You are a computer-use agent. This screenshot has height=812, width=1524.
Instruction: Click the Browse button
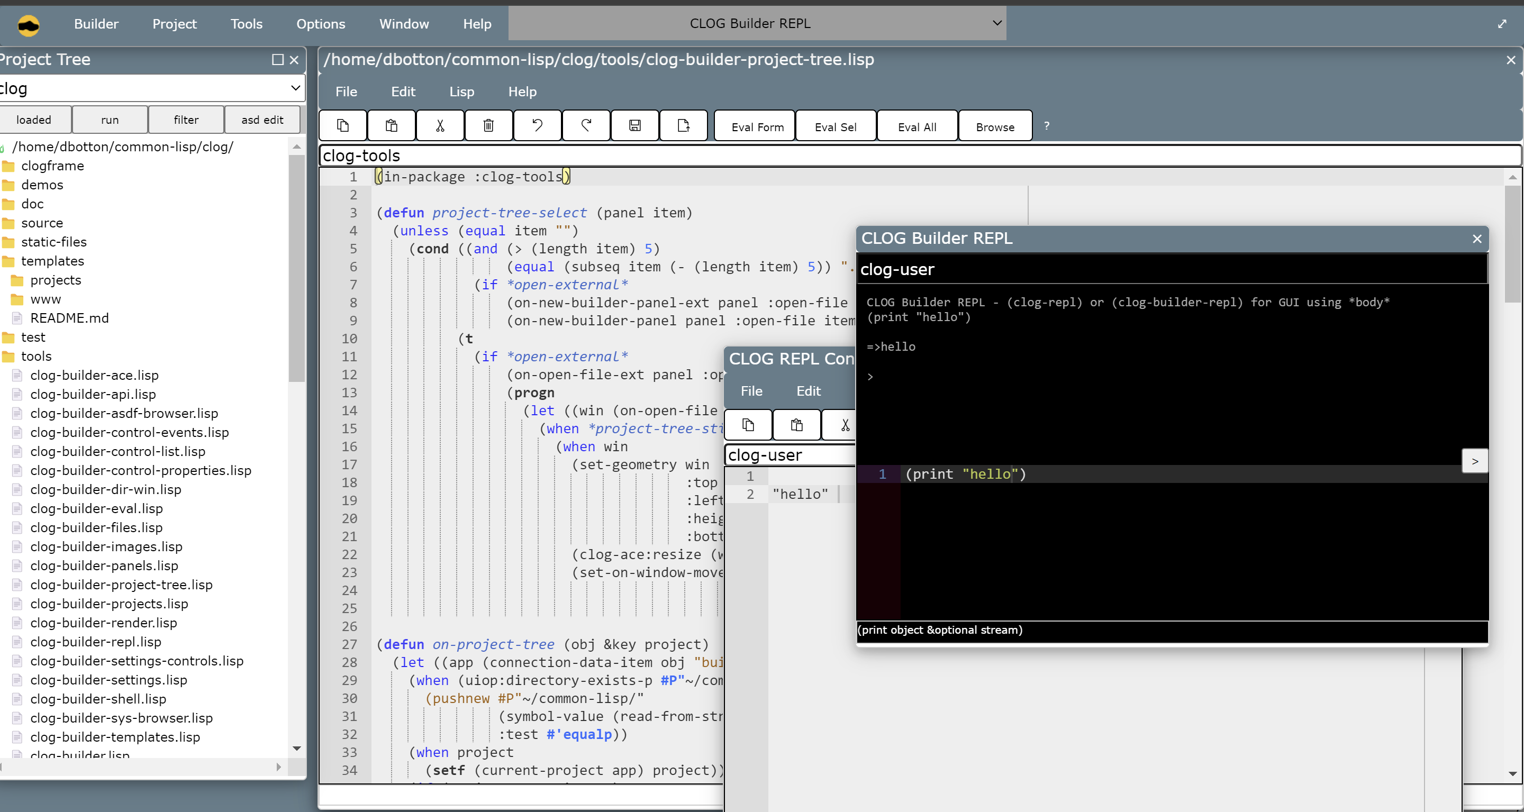[994, 126]
